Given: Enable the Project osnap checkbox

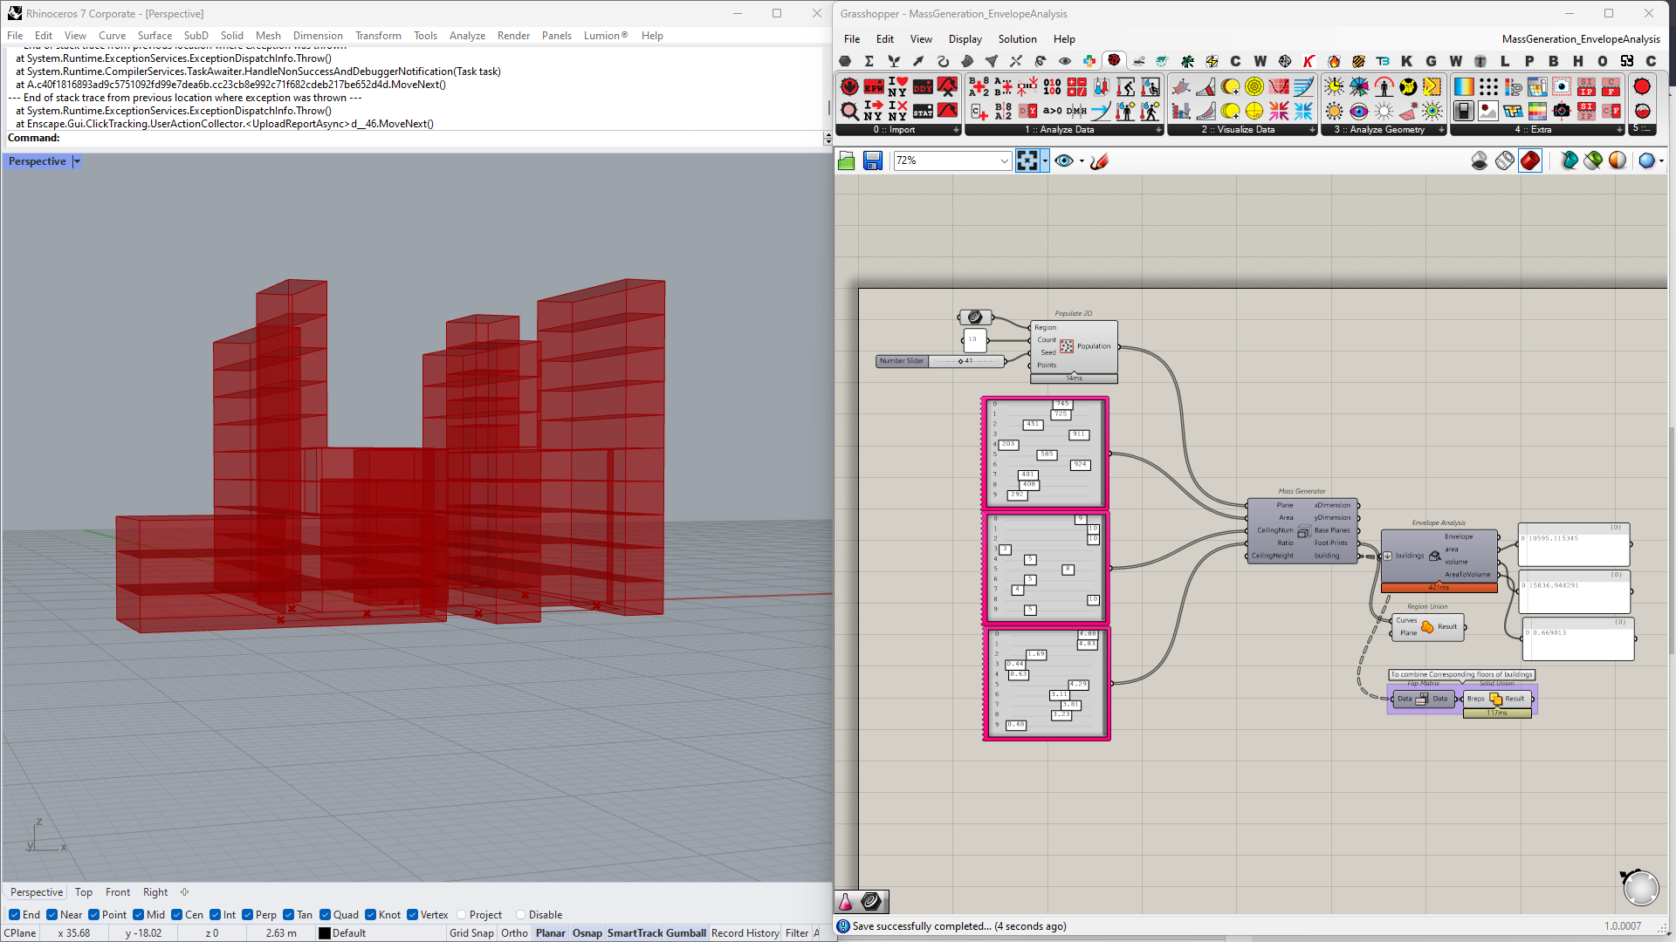Looking at the screenshot, I should 461,915.
